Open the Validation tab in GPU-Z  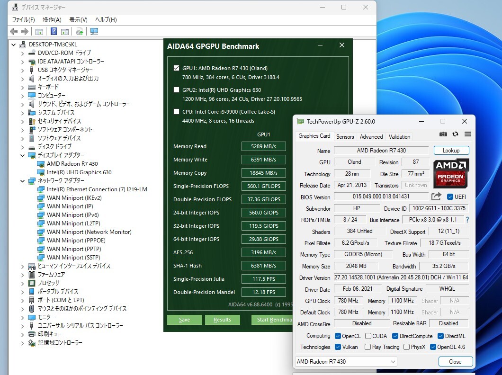[399, 137]
